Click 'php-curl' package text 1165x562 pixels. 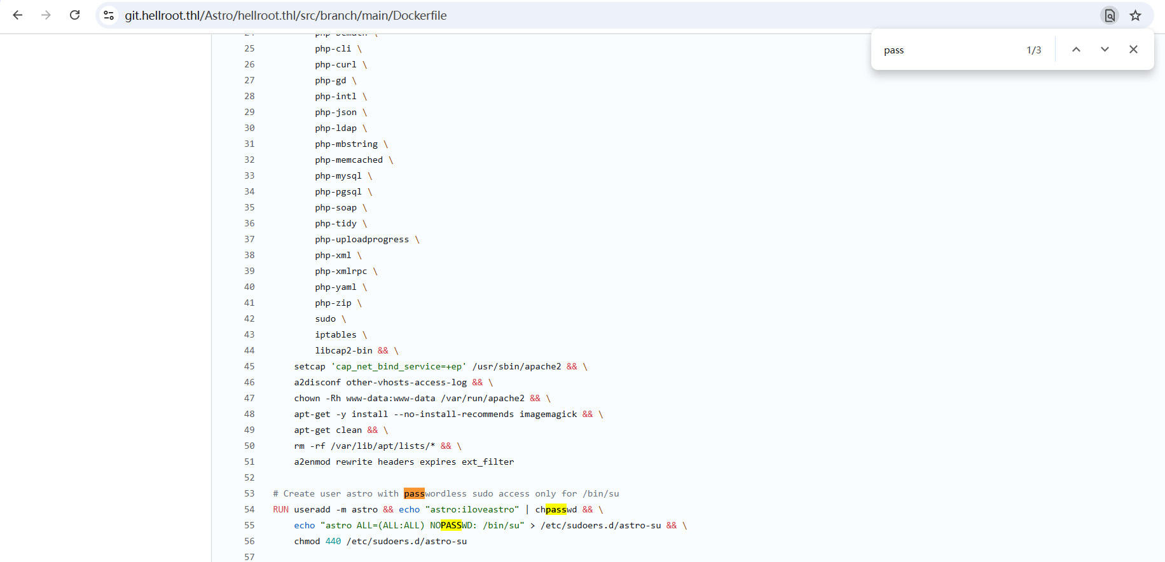[336, 64]
